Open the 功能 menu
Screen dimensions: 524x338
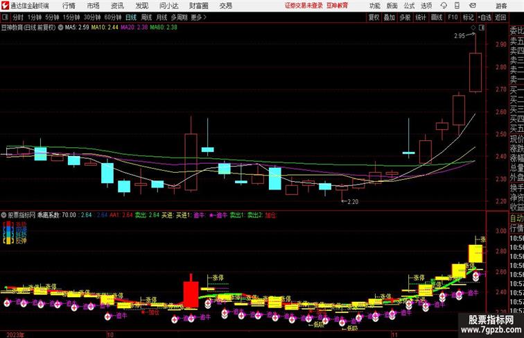374,6
